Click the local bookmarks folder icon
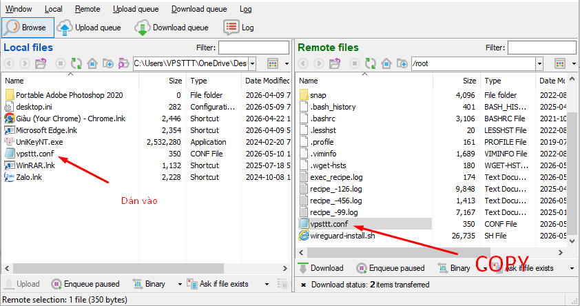Image resolution: width=580 pixels, height=306 pixels. click(123, 63)
